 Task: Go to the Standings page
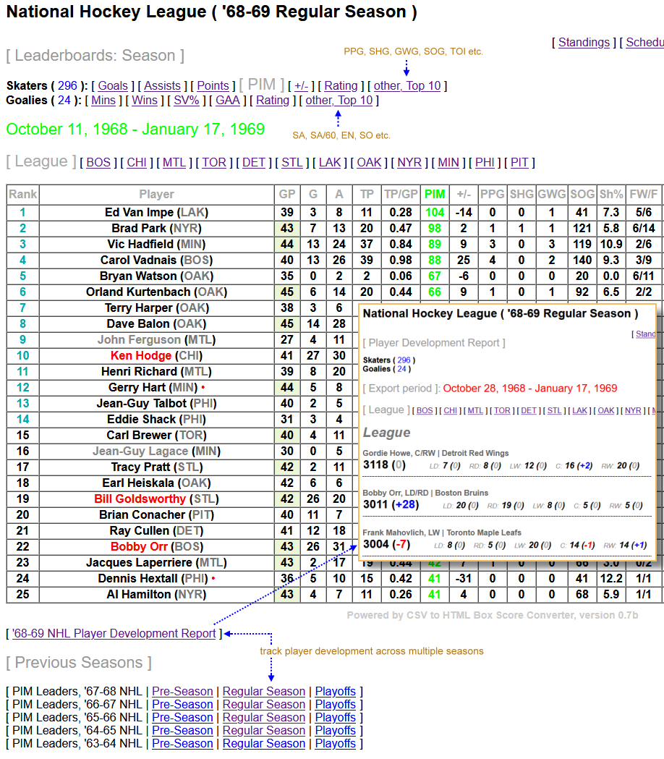584,43
